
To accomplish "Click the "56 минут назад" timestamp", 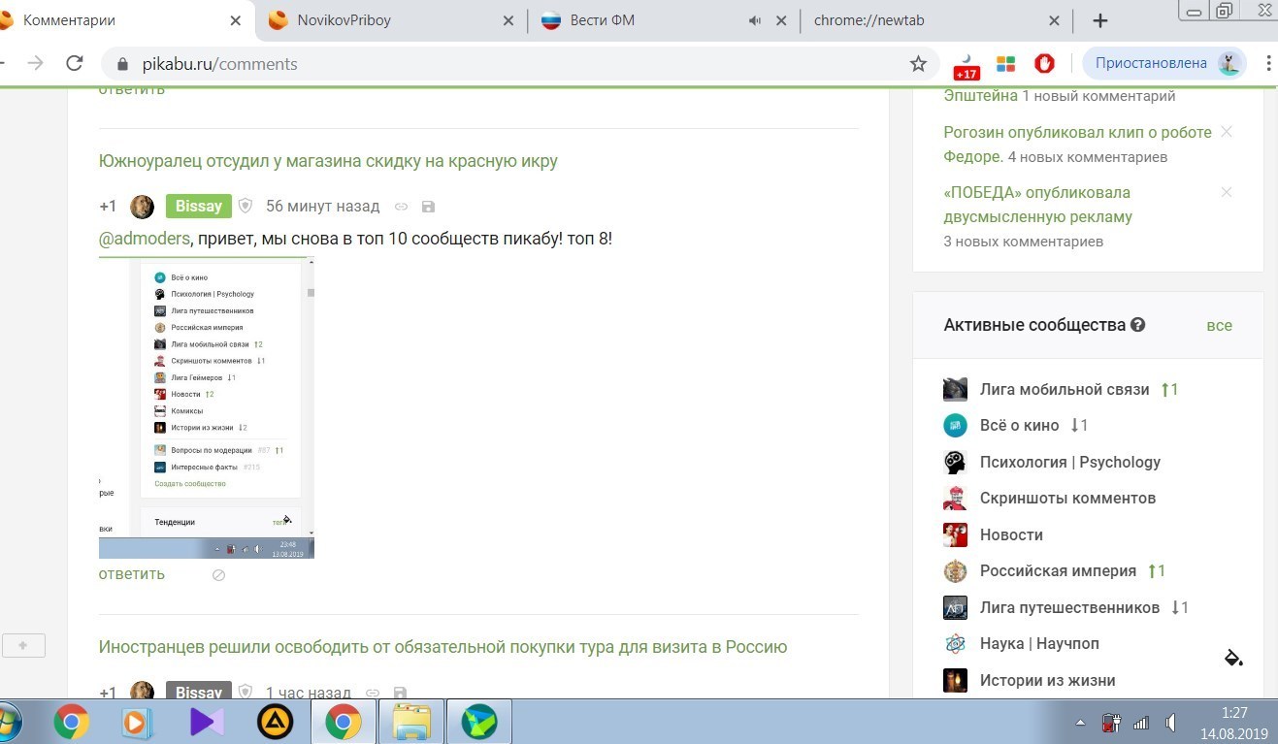I will 323,207.
